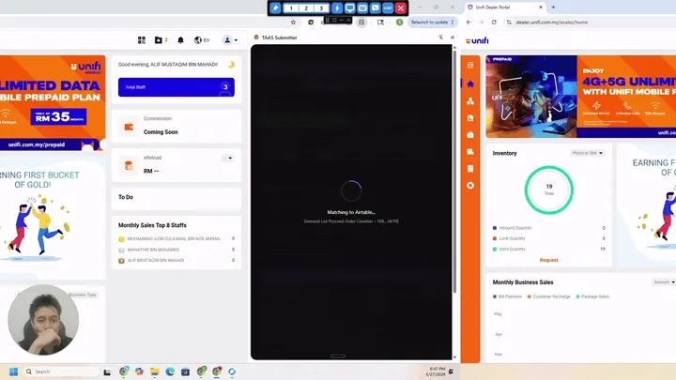Open the Physical SIM inventory dropdown
This screenshot has width=676, height=380.
(x=587, y=153)
